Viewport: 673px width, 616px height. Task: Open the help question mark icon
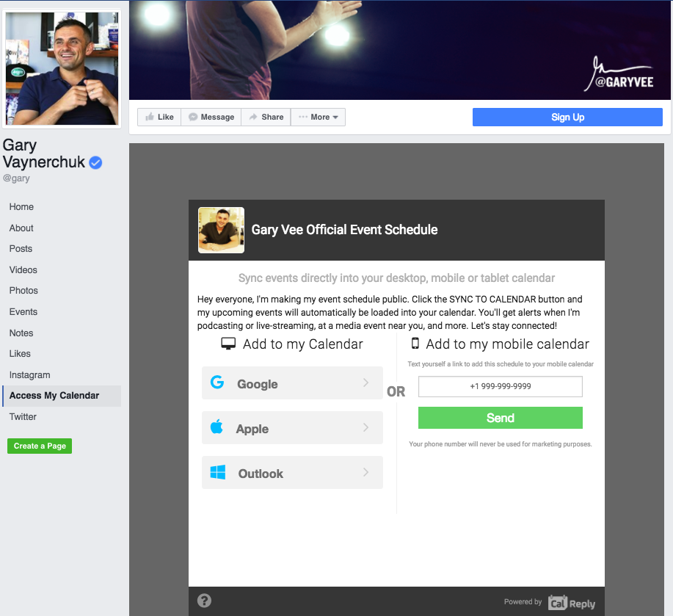point(204,600)
